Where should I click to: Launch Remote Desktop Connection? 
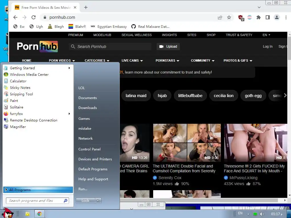(34, 120)
